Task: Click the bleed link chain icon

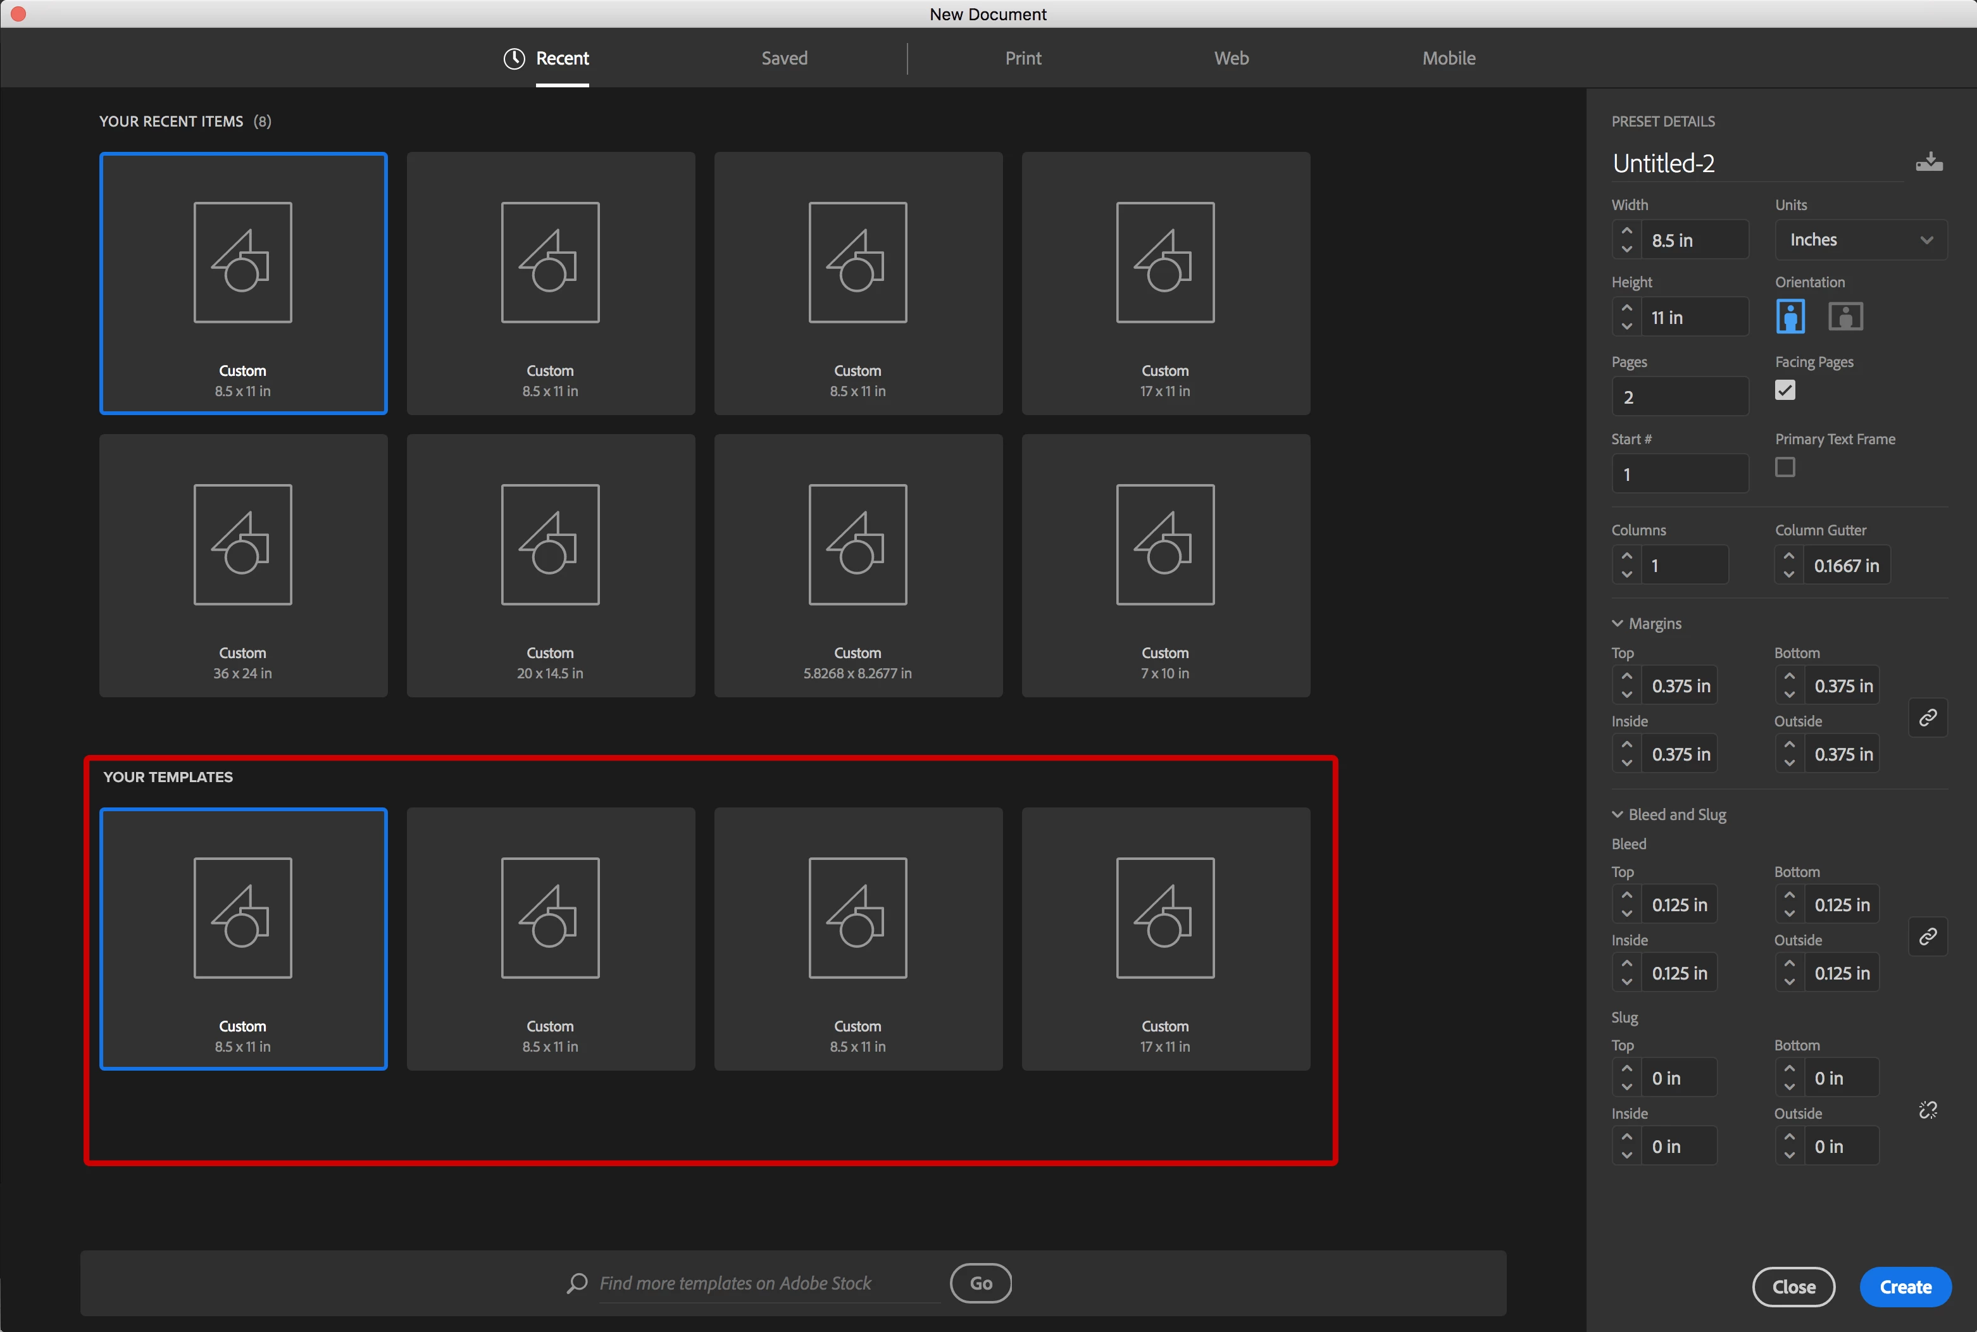Action: [x=1928, y=936]
